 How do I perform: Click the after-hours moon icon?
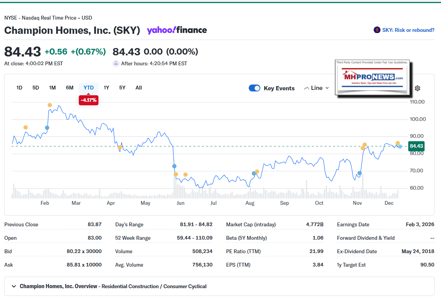click(116, 63)
